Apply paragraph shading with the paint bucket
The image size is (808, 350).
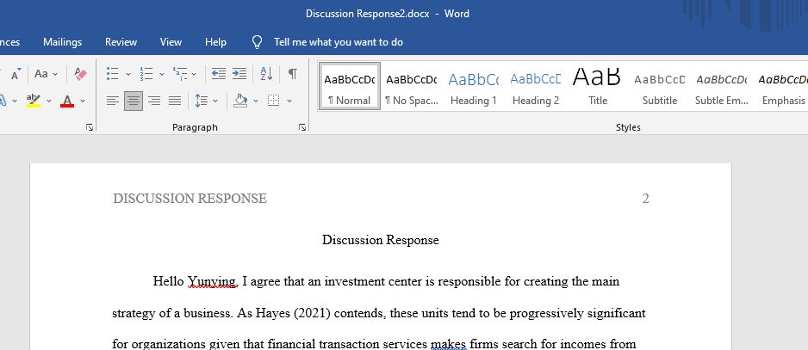point(240,101)
